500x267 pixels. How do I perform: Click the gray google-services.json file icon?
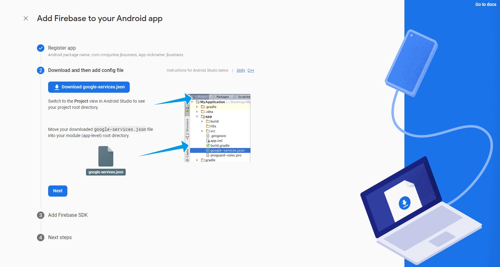(x=106, y=156)
